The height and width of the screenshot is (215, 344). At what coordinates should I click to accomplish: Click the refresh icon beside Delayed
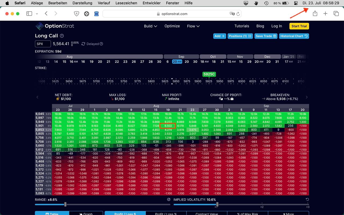pyautogui.click(x=83, y=44)
